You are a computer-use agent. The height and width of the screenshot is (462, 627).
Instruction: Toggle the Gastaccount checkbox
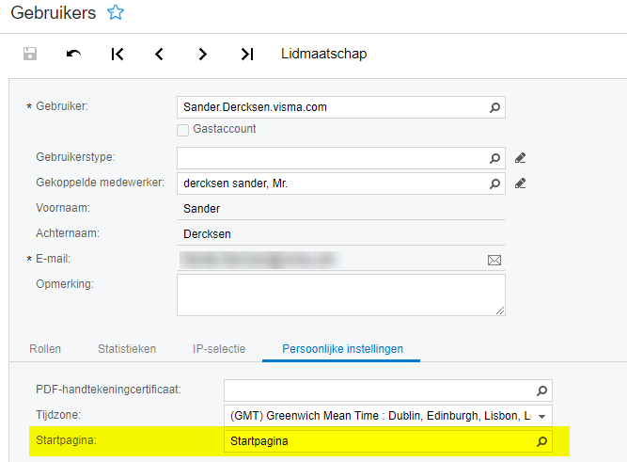[182, 130]
